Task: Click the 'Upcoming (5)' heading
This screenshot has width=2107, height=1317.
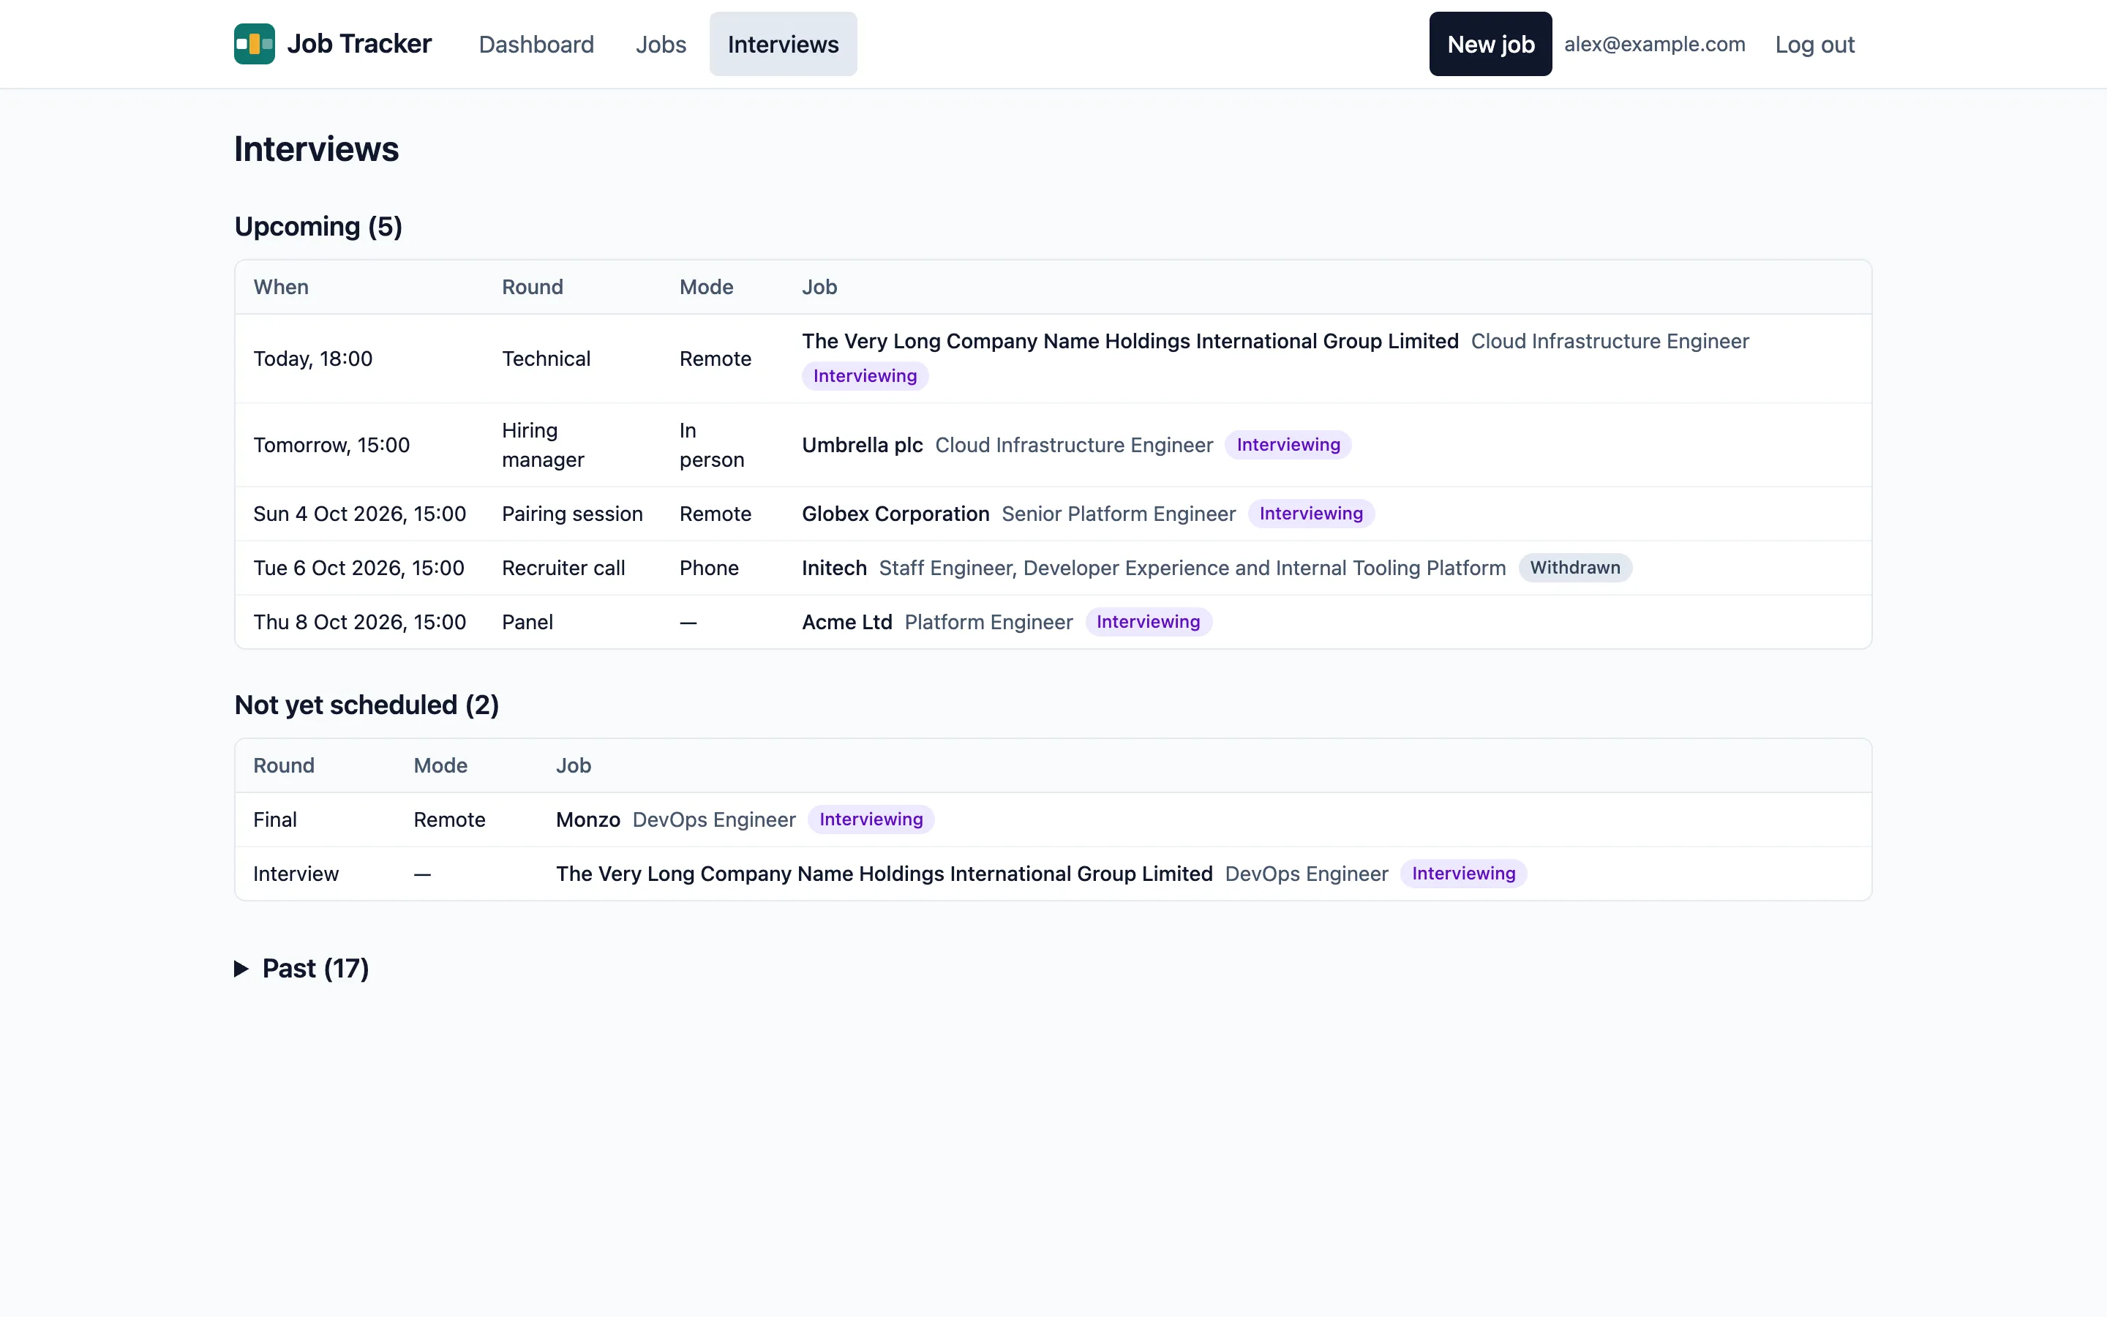Action: 318,227
